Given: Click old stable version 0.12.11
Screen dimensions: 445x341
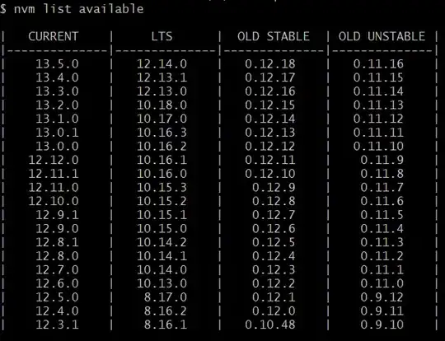Looking at the screenshot, I should point(270,160).
